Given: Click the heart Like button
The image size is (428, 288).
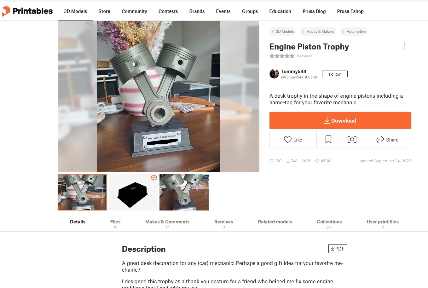Looking at the screenshot, I should [293, 140].
